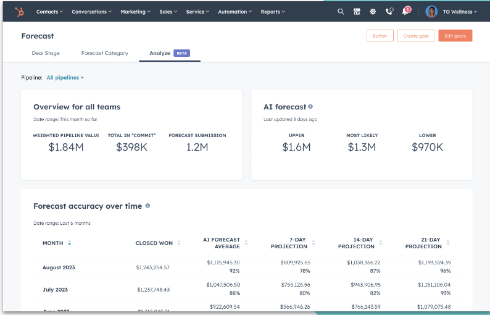
Task: Click info icon beside Forecast accuracy over time
Action: pos(147,206)
